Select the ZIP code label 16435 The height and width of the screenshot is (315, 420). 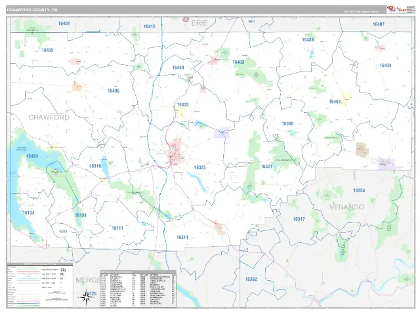[x=47, y=50]
